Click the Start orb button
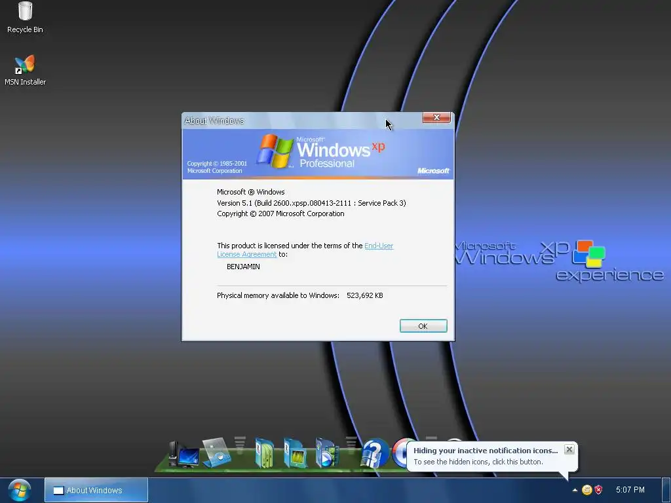The width and height of the screenshot is (671, 503). 19,490
